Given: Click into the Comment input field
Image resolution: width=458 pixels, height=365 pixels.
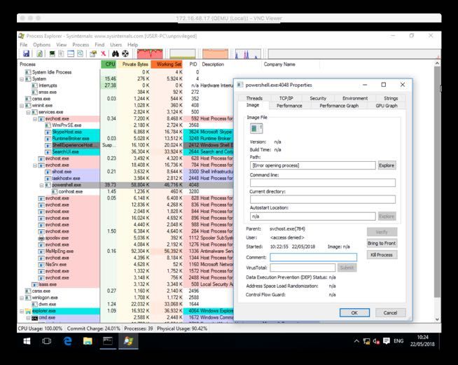Looking at the screenshot, I should point(314,257).
